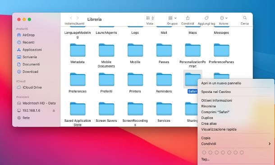Go to Scrivania in the sidebar

click(27, 57)
